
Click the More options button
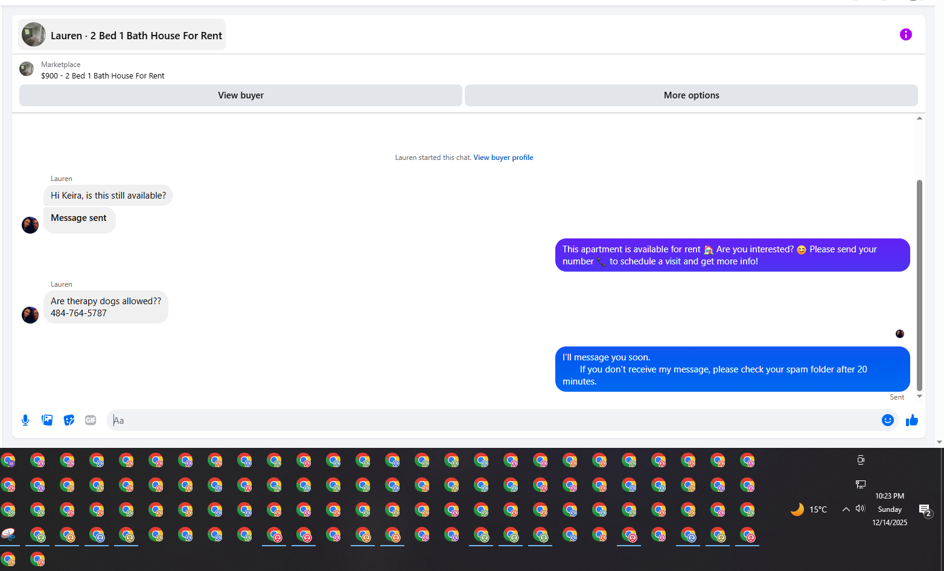691,95
